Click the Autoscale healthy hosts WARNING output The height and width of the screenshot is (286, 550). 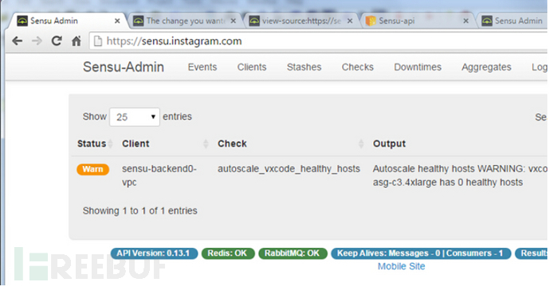[x=460, y=176]
